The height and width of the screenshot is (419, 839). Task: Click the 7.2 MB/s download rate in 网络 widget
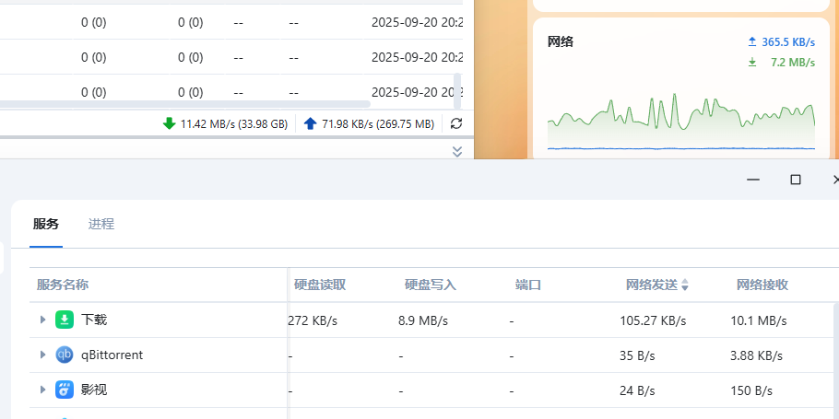coord(793,63)
